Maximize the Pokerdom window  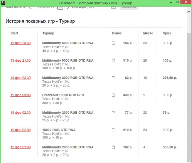click(x=177, y=2)
